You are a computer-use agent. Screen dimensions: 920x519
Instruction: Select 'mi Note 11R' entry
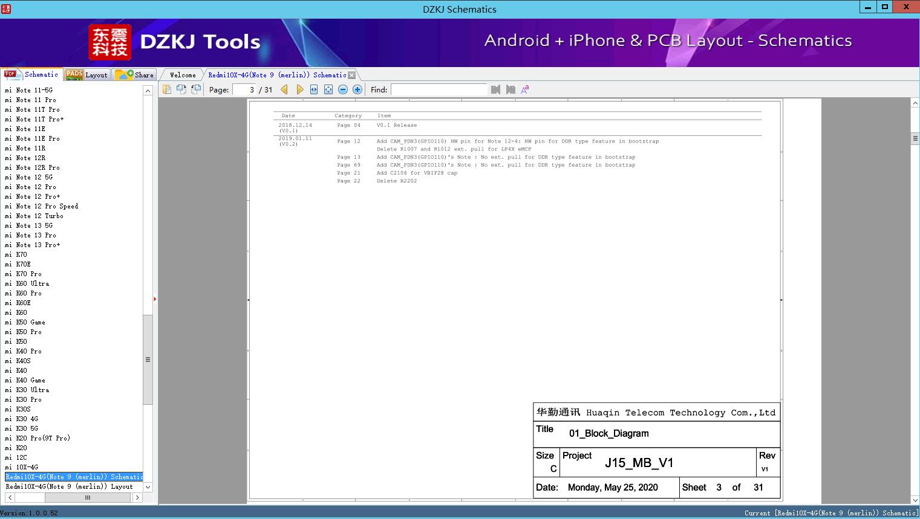[x=25, y=148]
